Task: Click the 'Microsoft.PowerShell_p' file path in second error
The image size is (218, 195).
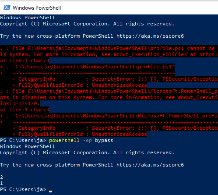Action: [x=184, y=91]
